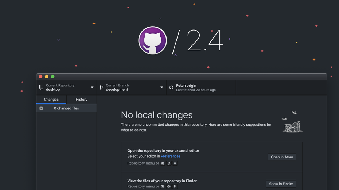Expand the Current Repository dropdown arrow
The height and width of the screenshot is (190, 339).
[x=92, y=87]
